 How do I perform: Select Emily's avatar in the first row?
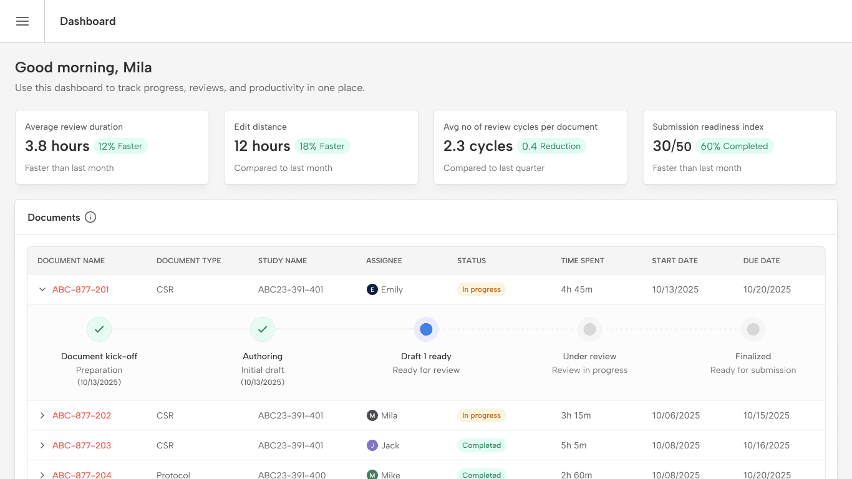(x=372, y=289)
